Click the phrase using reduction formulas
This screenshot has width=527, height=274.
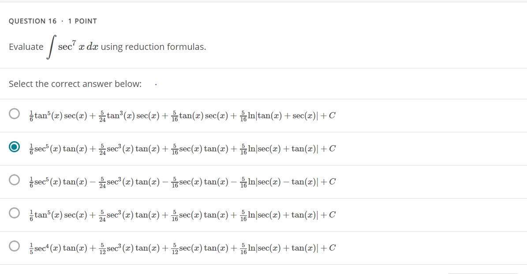click(x=153, y=47)
